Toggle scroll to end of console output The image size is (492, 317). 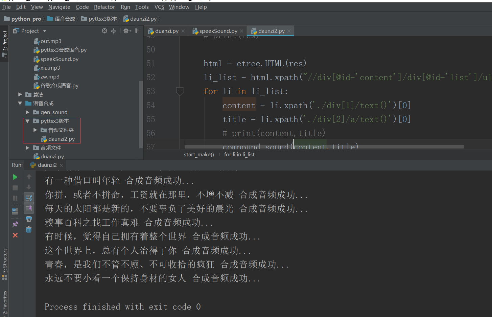(x=29, y=208)
